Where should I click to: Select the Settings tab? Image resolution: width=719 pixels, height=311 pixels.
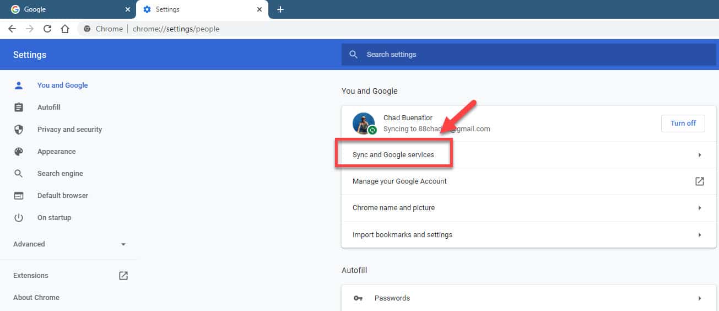click(202, 9)
